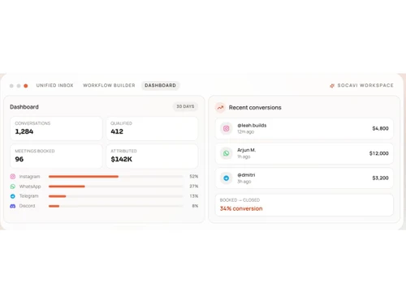Click Telegram icon beside @dmitri

pyautogui.click(x=227, y=178)
